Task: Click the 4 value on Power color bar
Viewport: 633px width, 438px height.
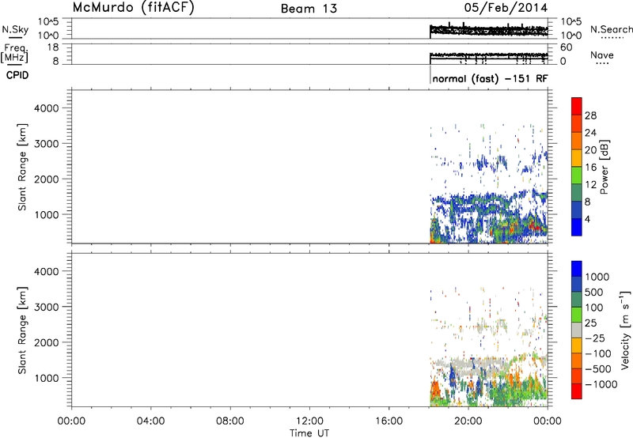Action: (587, 219)
